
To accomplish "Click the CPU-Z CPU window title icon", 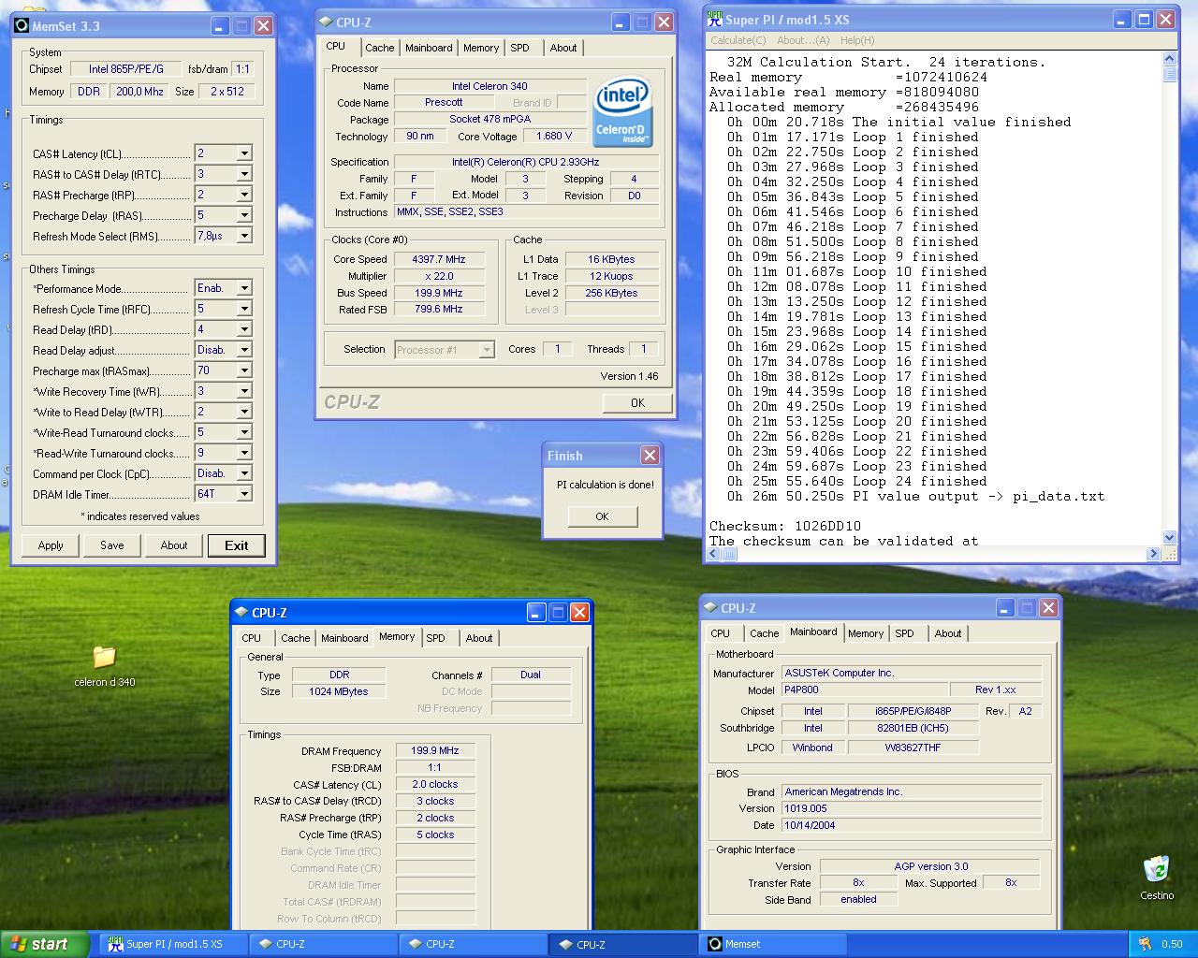I will tap(326, 22).
